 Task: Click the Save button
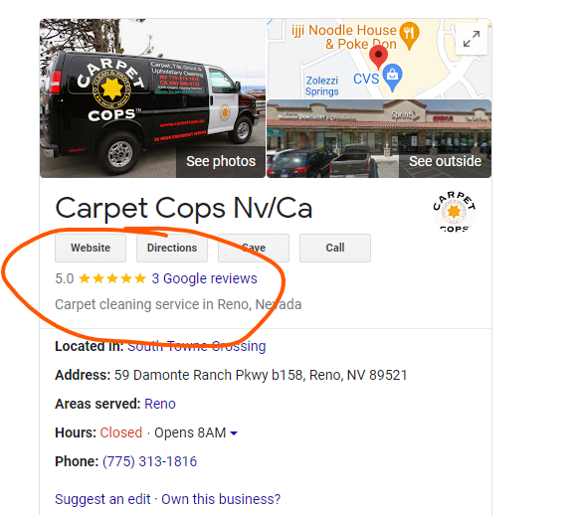[254, 248]
